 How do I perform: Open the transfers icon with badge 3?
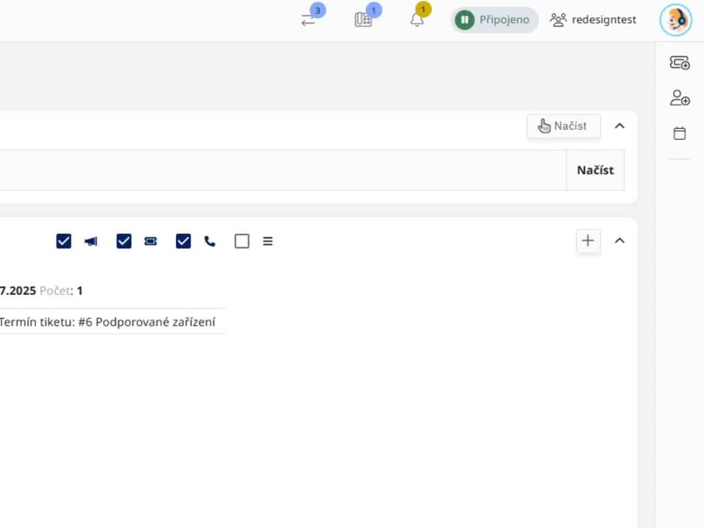coord(309,20)
